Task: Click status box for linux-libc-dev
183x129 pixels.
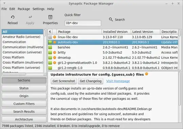Action: click(50, 37)
